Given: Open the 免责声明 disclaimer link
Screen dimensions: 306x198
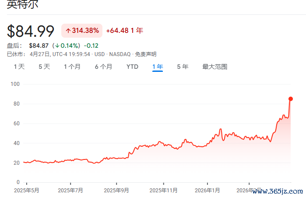Looking at the screenshot, I should (146, 54).
